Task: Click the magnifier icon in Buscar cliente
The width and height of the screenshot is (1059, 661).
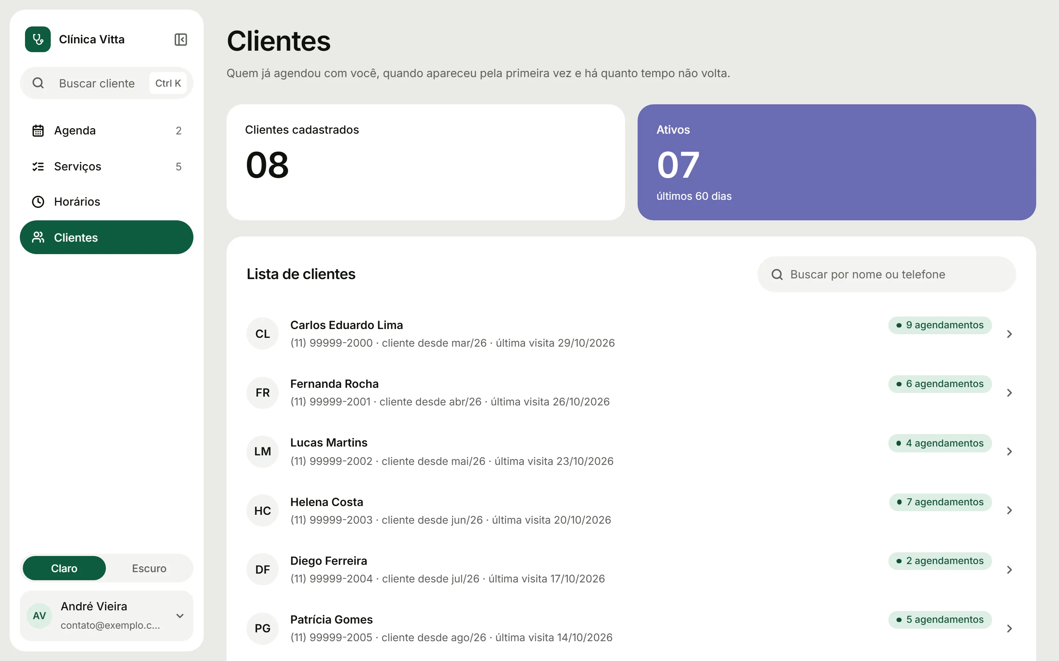Action: pyautogui.click(x=39, y=83)
